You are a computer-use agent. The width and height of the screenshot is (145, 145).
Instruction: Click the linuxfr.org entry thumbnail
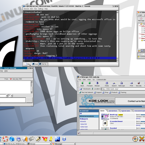pyautogui.click(x=105, y=117)
